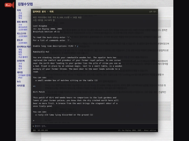Open 기사 under the 브레인퍽 section
The image size is (189, 141).
point(20,64)
